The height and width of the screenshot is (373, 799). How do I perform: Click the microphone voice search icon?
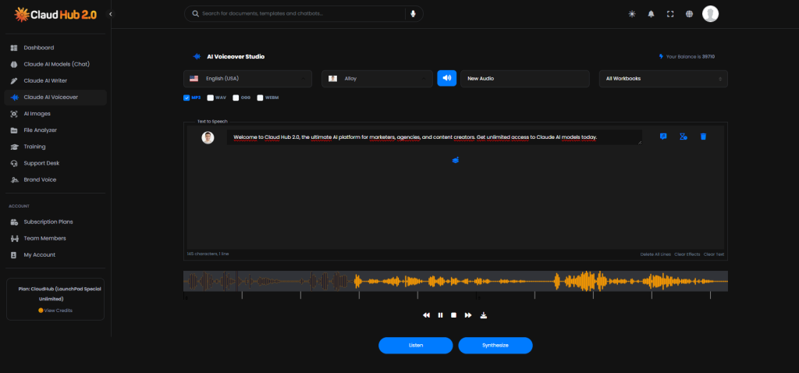pyautogui.click(x=413, y=14)
